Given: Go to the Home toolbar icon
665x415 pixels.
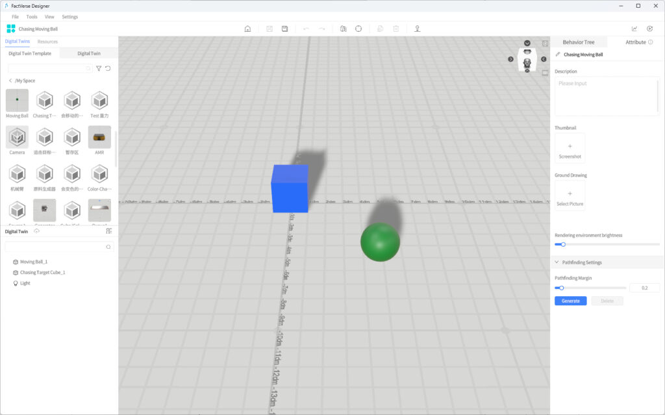Looking at the screenshot, I should click(x=247, y=29).
